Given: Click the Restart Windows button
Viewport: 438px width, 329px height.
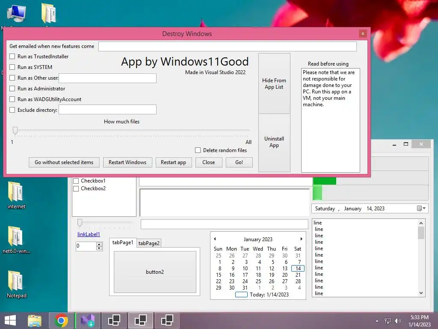Looking at the screenshot, I should (127, 162).
